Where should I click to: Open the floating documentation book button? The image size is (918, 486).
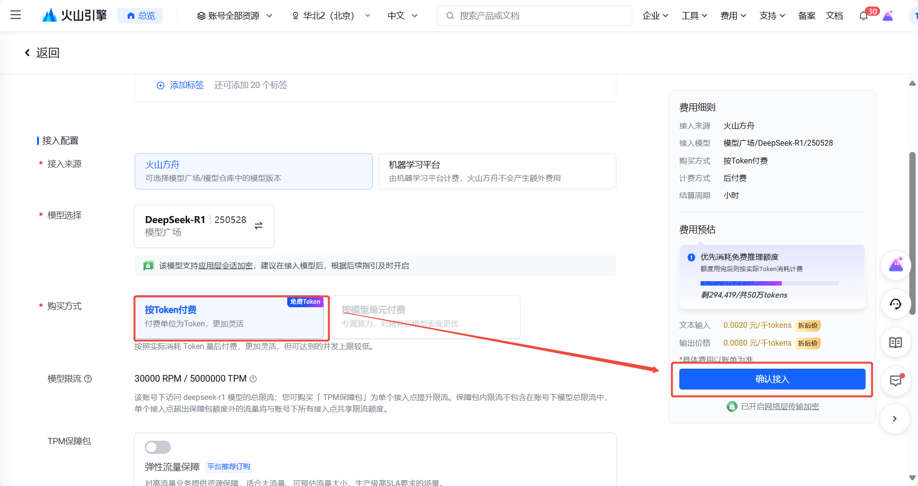point(895,342)
